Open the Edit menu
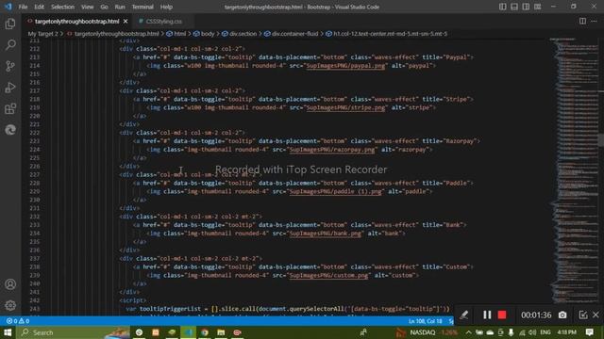 pyautogui.click(x=39, y=7)
